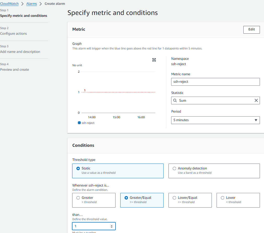Click the threshold value stepper arrows
The width and height of the screenshot is (264, 233).
click(x=112, y=226)
